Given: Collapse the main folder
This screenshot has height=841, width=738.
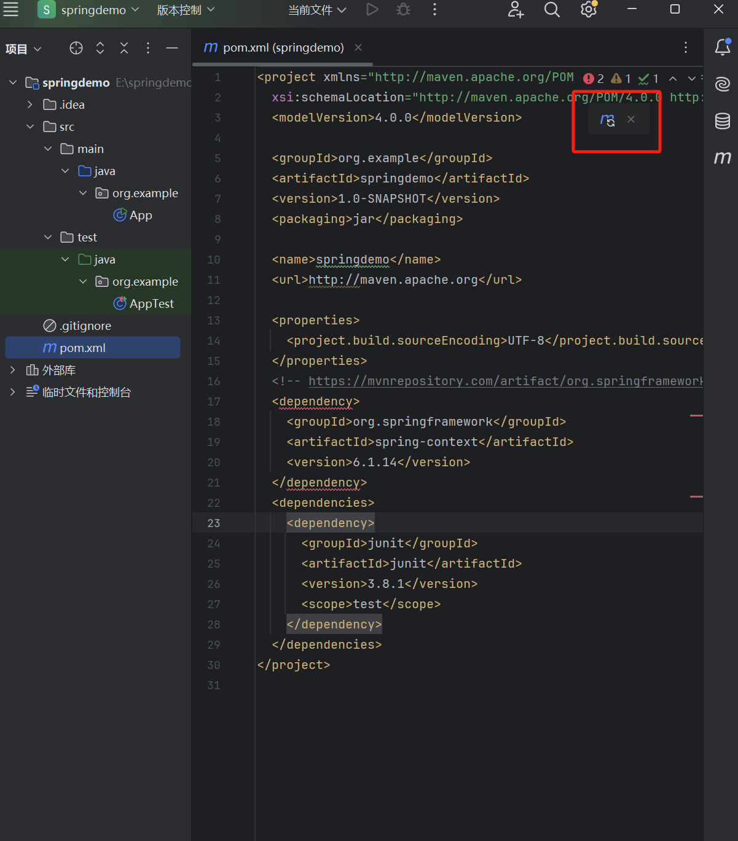Looking at the screenshot, I should [48, 149].
